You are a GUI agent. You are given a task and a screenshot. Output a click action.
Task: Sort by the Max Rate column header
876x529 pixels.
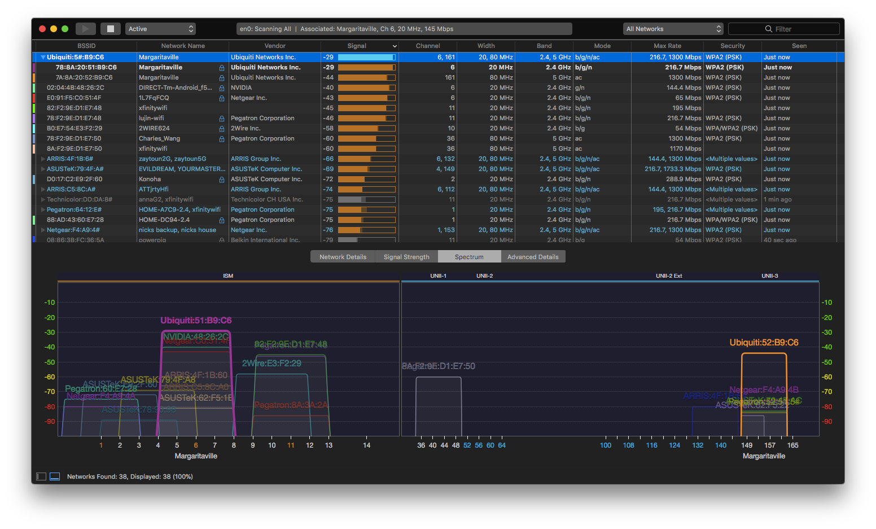667,46
